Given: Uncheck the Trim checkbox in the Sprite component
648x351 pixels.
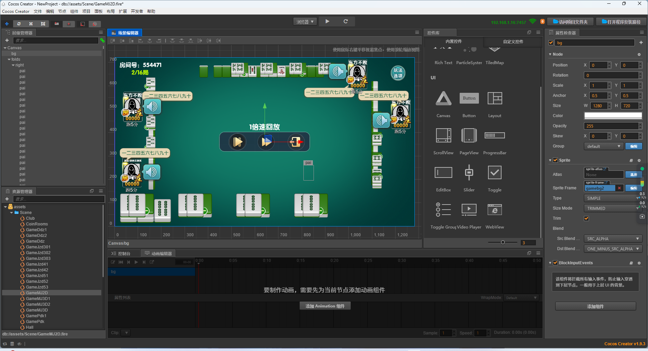Looking at the screenshot, I should click(587, 218).
